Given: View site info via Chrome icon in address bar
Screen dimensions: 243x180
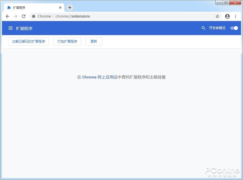Looking at the screenshot, I should click(34, 16).
